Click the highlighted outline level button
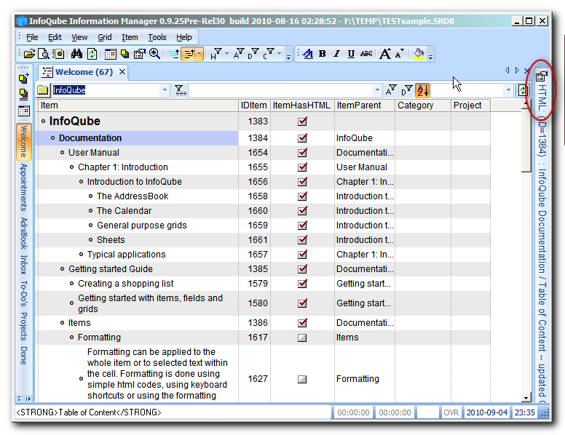 click(189, 54)
